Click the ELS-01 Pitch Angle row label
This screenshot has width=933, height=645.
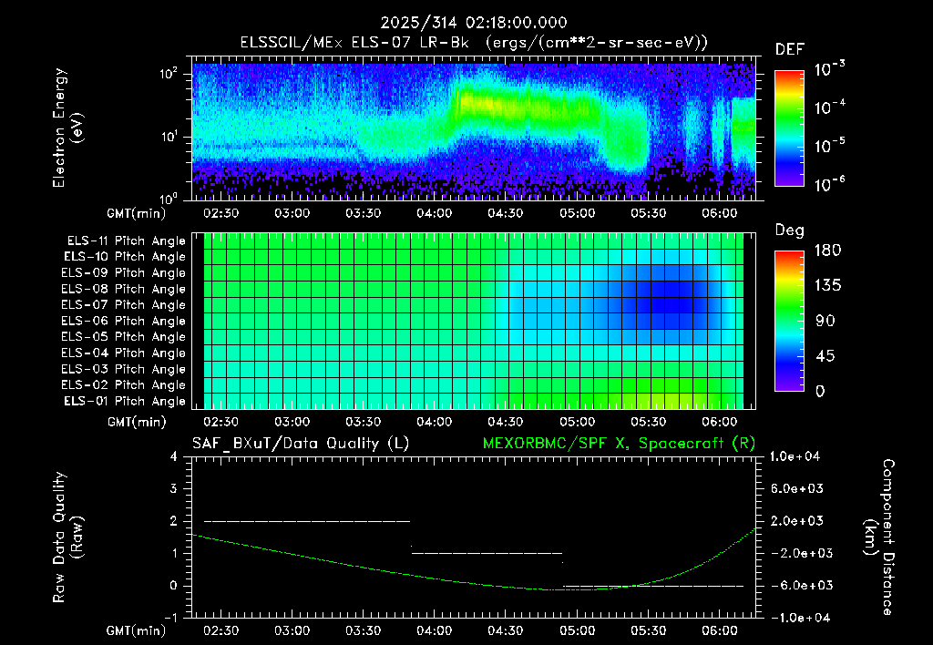click(125, 401)
